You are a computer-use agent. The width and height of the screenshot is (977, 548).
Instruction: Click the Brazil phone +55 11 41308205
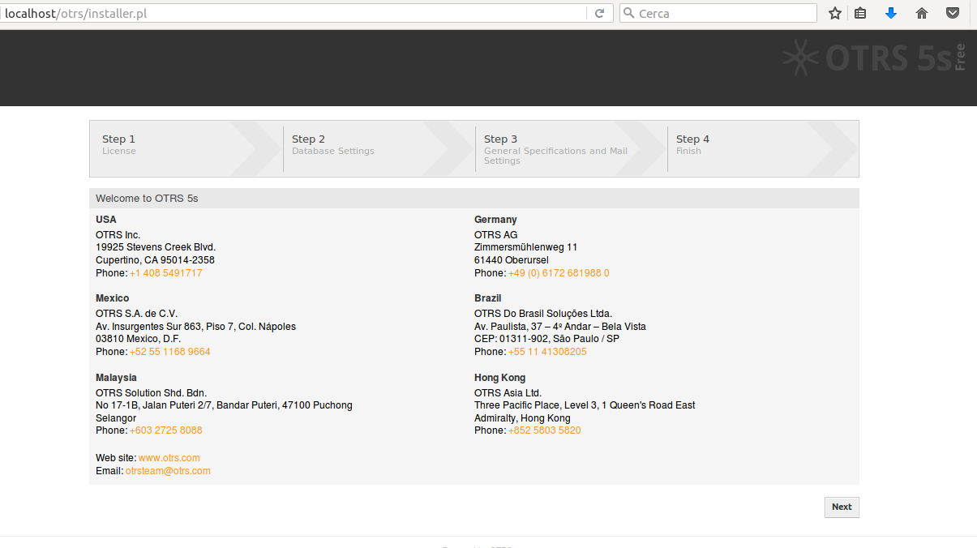(547, 352)
